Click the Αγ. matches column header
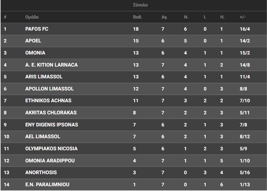This screenshot has width=267, height=191. [164, 17]
